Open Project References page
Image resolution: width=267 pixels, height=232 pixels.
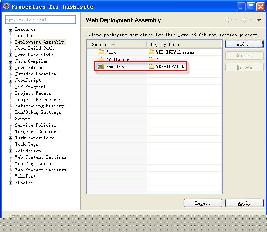coord(38,99)
